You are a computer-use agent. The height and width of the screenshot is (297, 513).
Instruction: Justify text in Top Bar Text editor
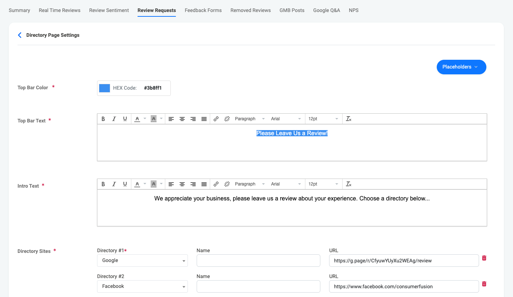(204, 119)
